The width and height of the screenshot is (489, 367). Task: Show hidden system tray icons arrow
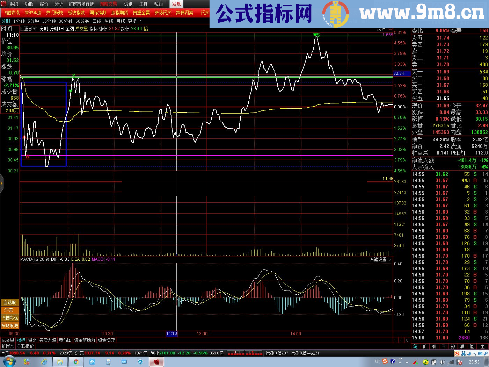coord(407,362)
